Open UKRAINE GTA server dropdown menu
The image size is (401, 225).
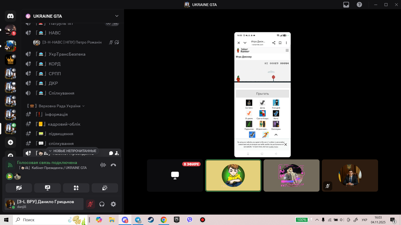point(117,16)
